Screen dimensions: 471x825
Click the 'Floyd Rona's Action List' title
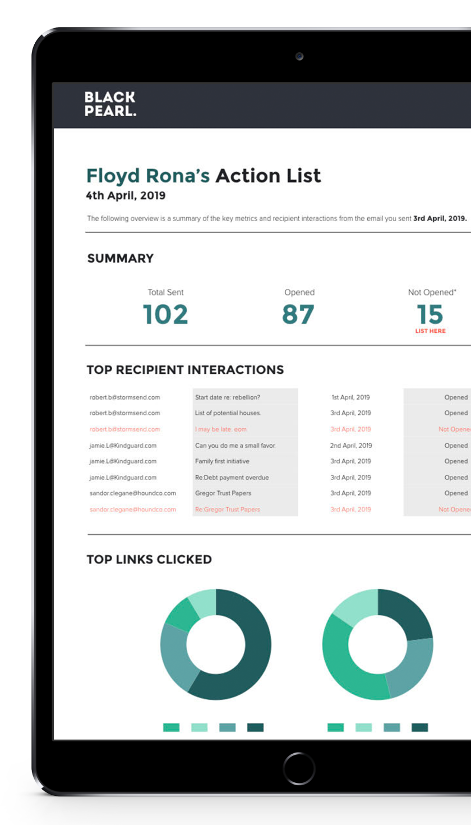coord(204,176)
